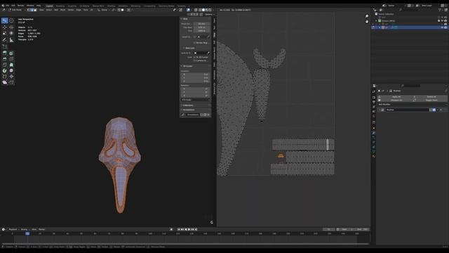The width and height of the screenshot is (449, 253).
Task: Collapse the View section in sidebar
Action: pyautogui.click(x=182, y=19)
